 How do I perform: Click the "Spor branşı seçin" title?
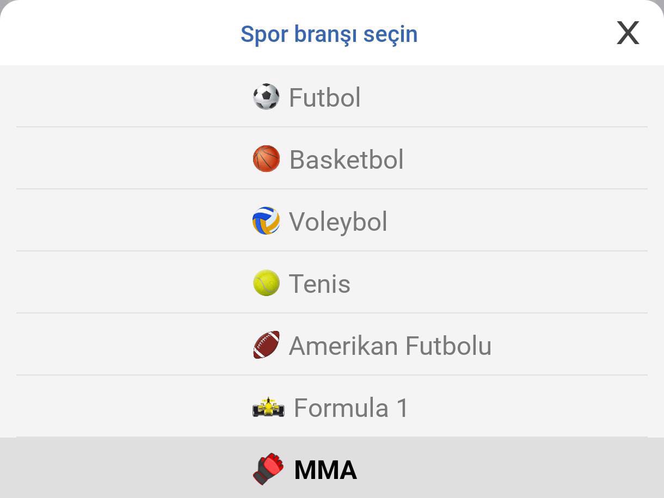click(329, 34)
